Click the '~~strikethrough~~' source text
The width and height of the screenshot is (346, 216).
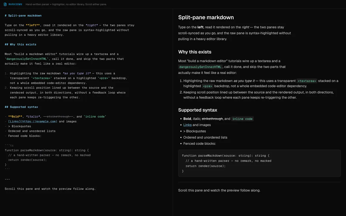click(58, 116)
